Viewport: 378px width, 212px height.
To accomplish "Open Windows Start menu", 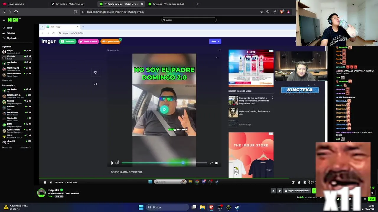I will (141, 207).
